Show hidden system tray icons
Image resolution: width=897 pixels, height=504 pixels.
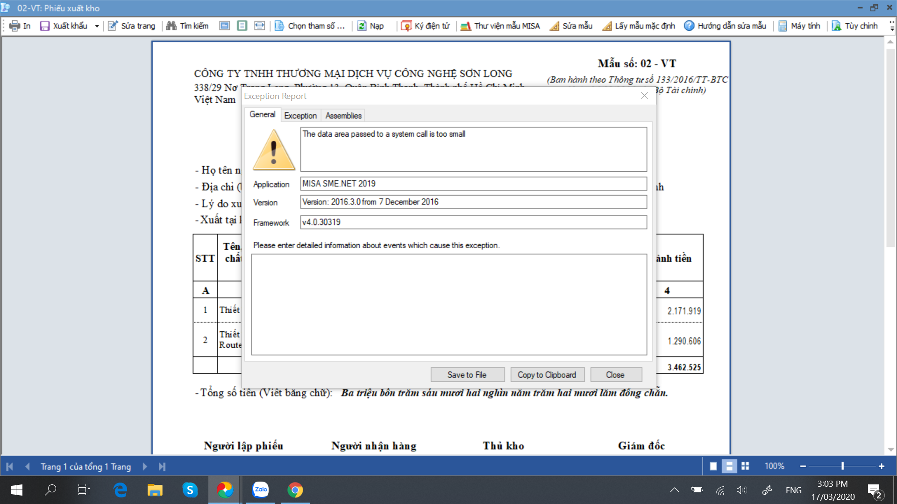click(675, 490)
